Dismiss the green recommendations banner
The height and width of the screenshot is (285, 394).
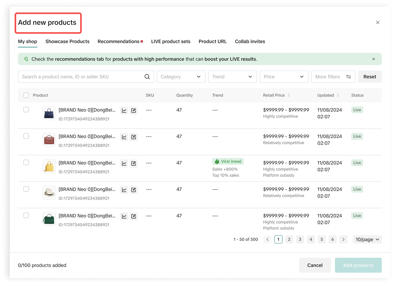374,59
